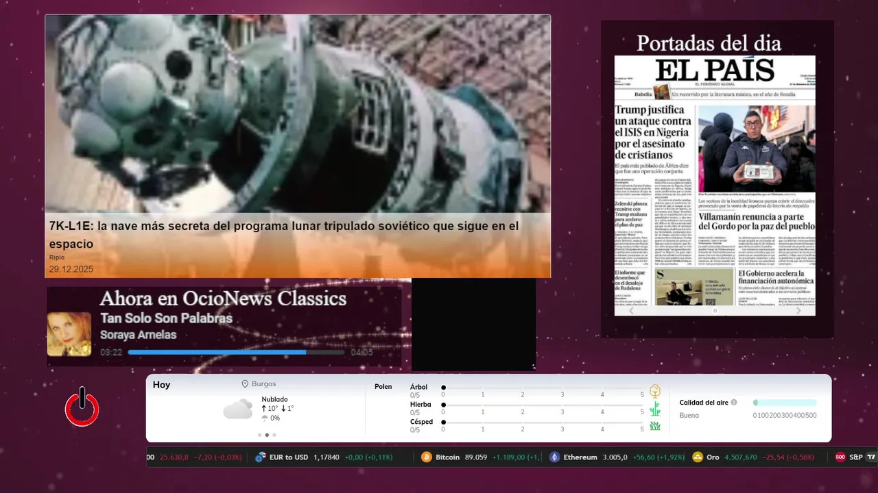Viewport: 878px width, 493px height.
Task: Click the Ahora en OcioNews Classics heading
Action: coord(223,299)
